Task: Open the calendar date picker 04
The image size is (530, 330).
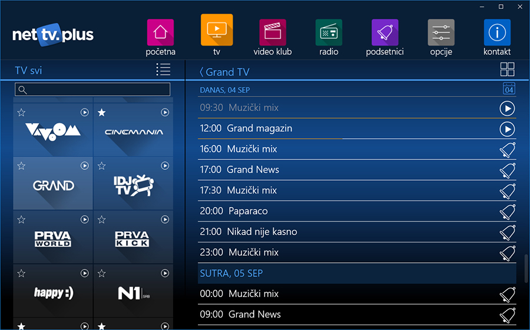Action: coord(509,88)
